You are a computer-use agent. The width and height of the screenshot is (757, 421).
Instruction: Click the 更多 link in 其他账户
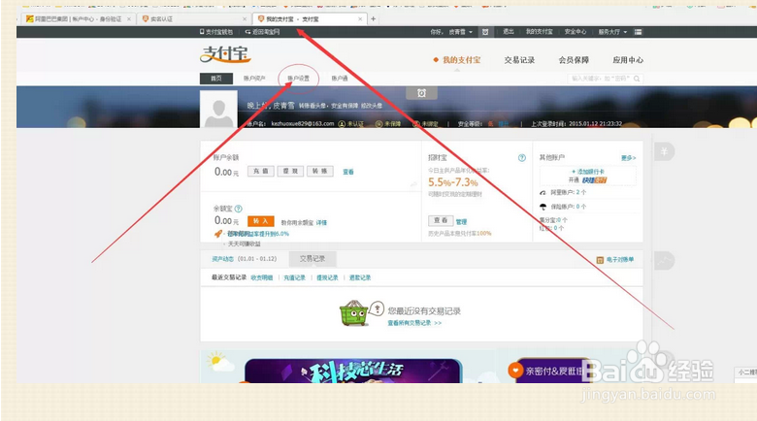628,158
